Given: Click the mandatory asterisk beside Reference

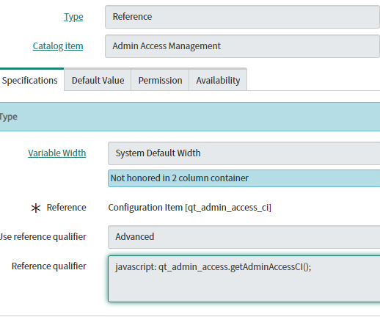Looking at the screenshot, I should pos(36,208).
